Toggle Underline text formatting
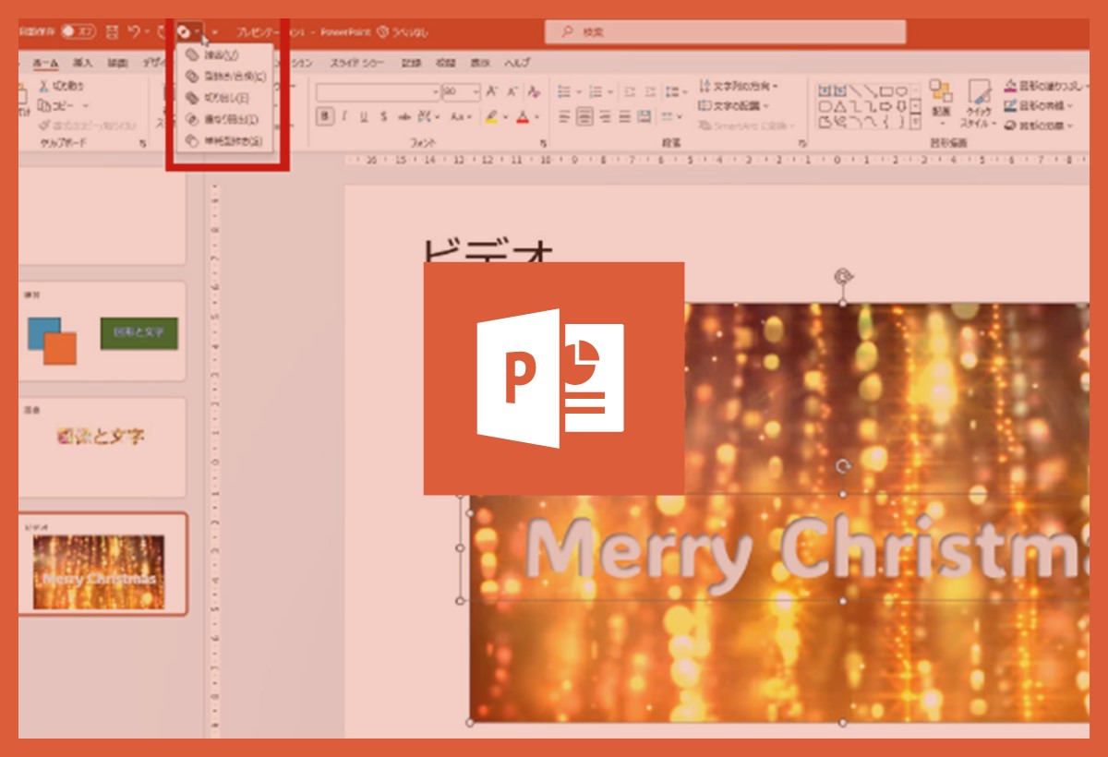 tap(364, 116)
